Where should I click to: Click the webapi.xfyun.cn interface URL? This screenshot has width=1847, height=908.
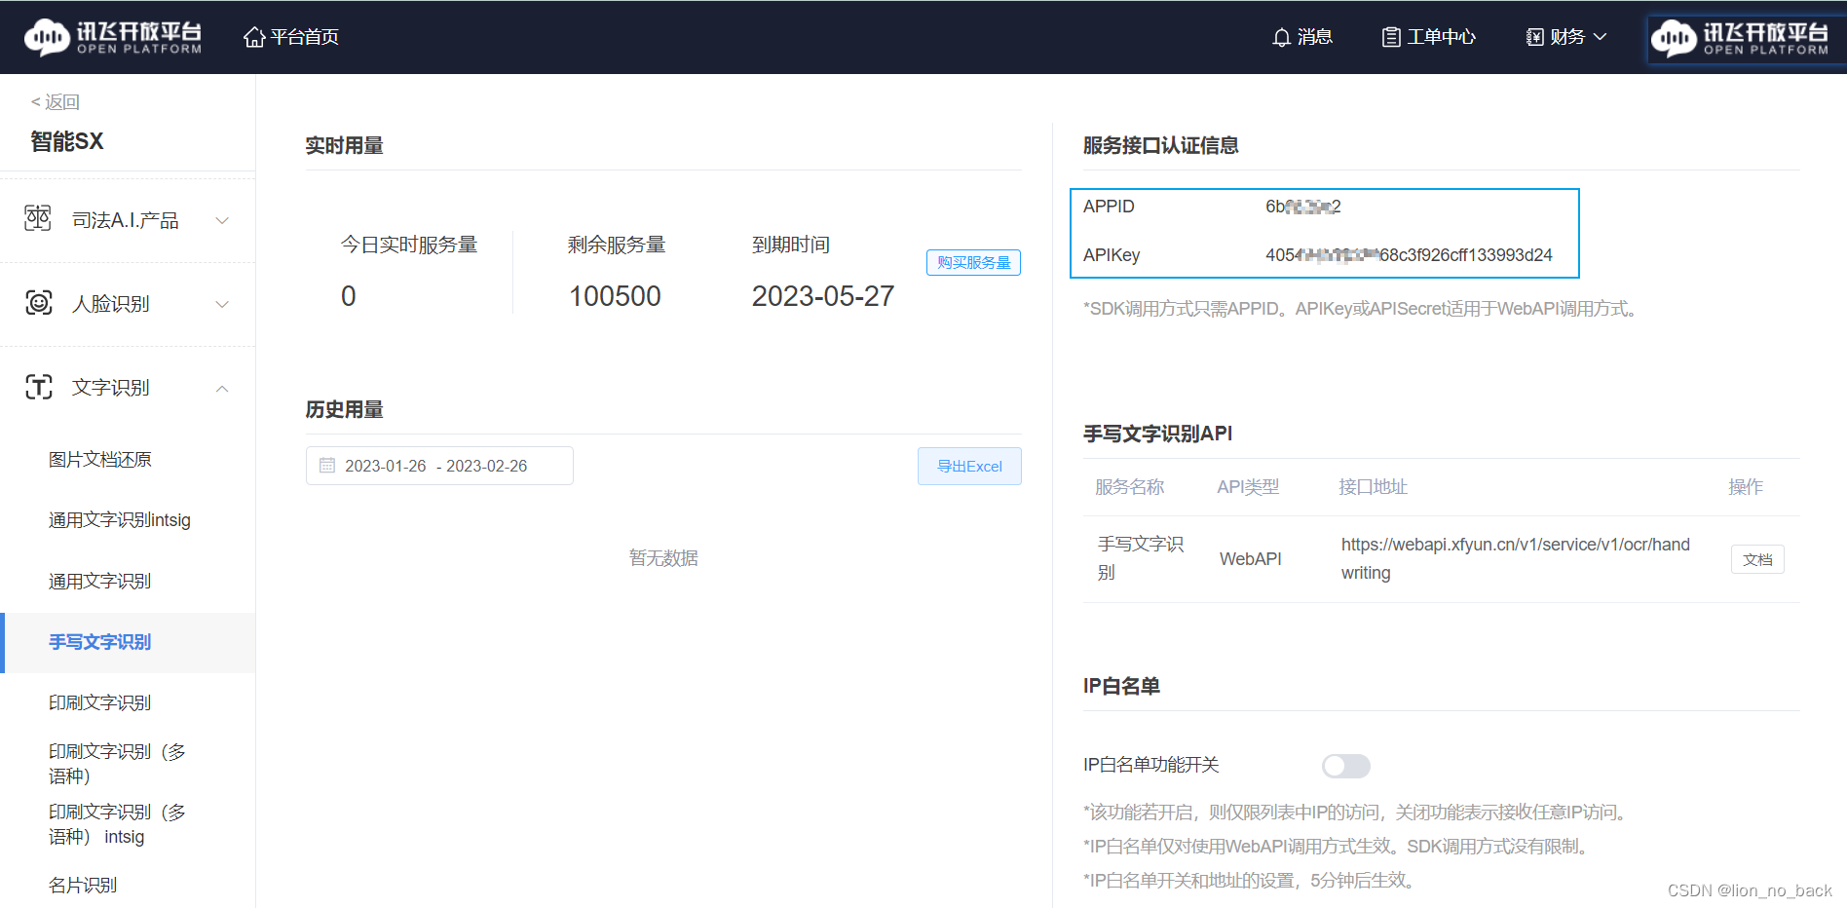pos(1516,558)
